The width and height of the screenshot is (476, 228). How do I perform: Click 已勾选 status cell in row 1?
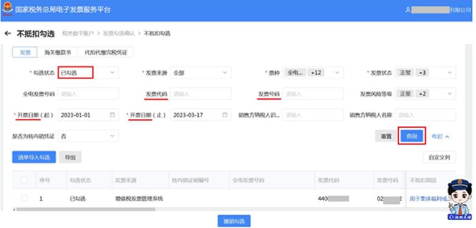click(x=78, y=199)
